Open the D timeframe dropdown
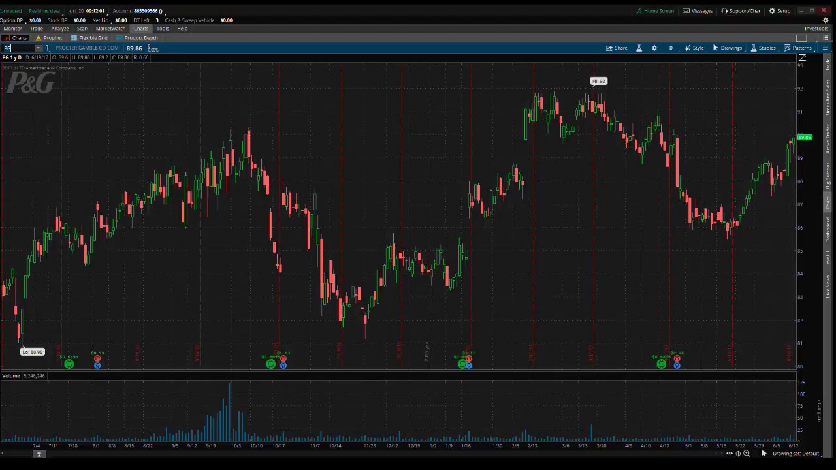The height and width of the screenshot is (470, 836). point(671,48)
